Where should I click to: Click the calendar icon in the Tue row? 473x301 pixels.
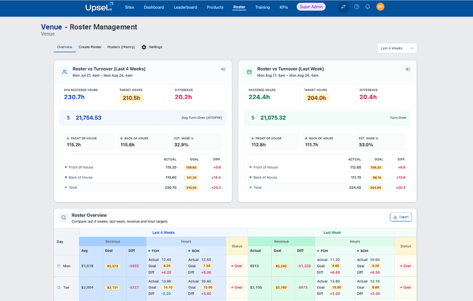[59, 287]
